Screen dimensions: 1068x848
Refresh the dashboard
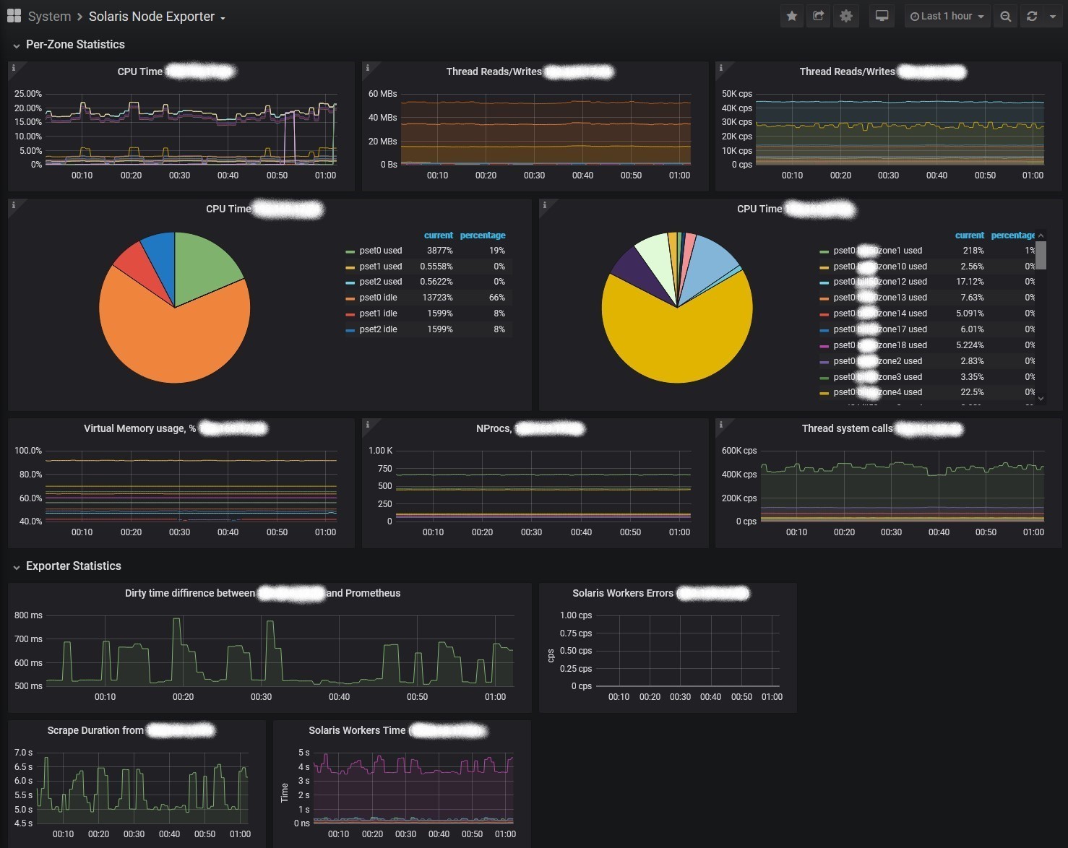(x=1032, y=16)
